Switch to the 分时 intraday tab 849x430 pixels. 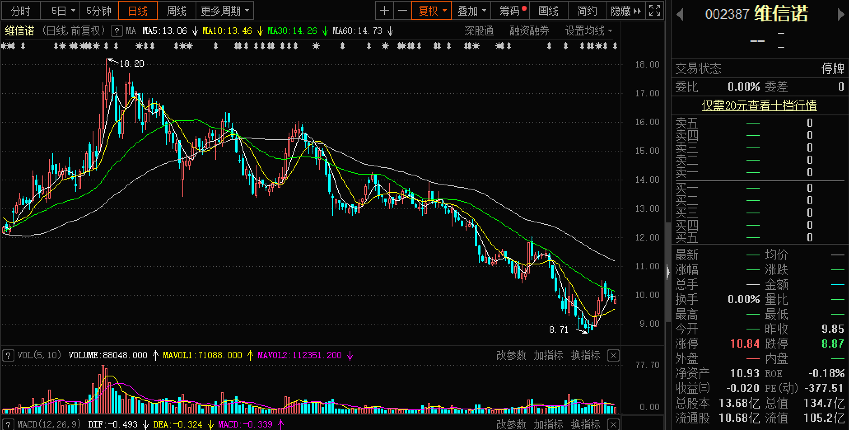21,11
